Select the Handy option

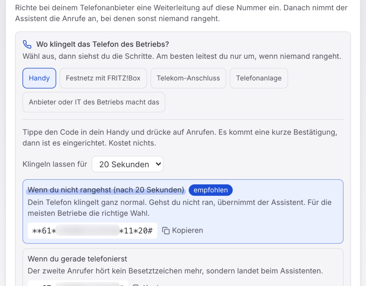pyautogui.click(x=39, y=78)
